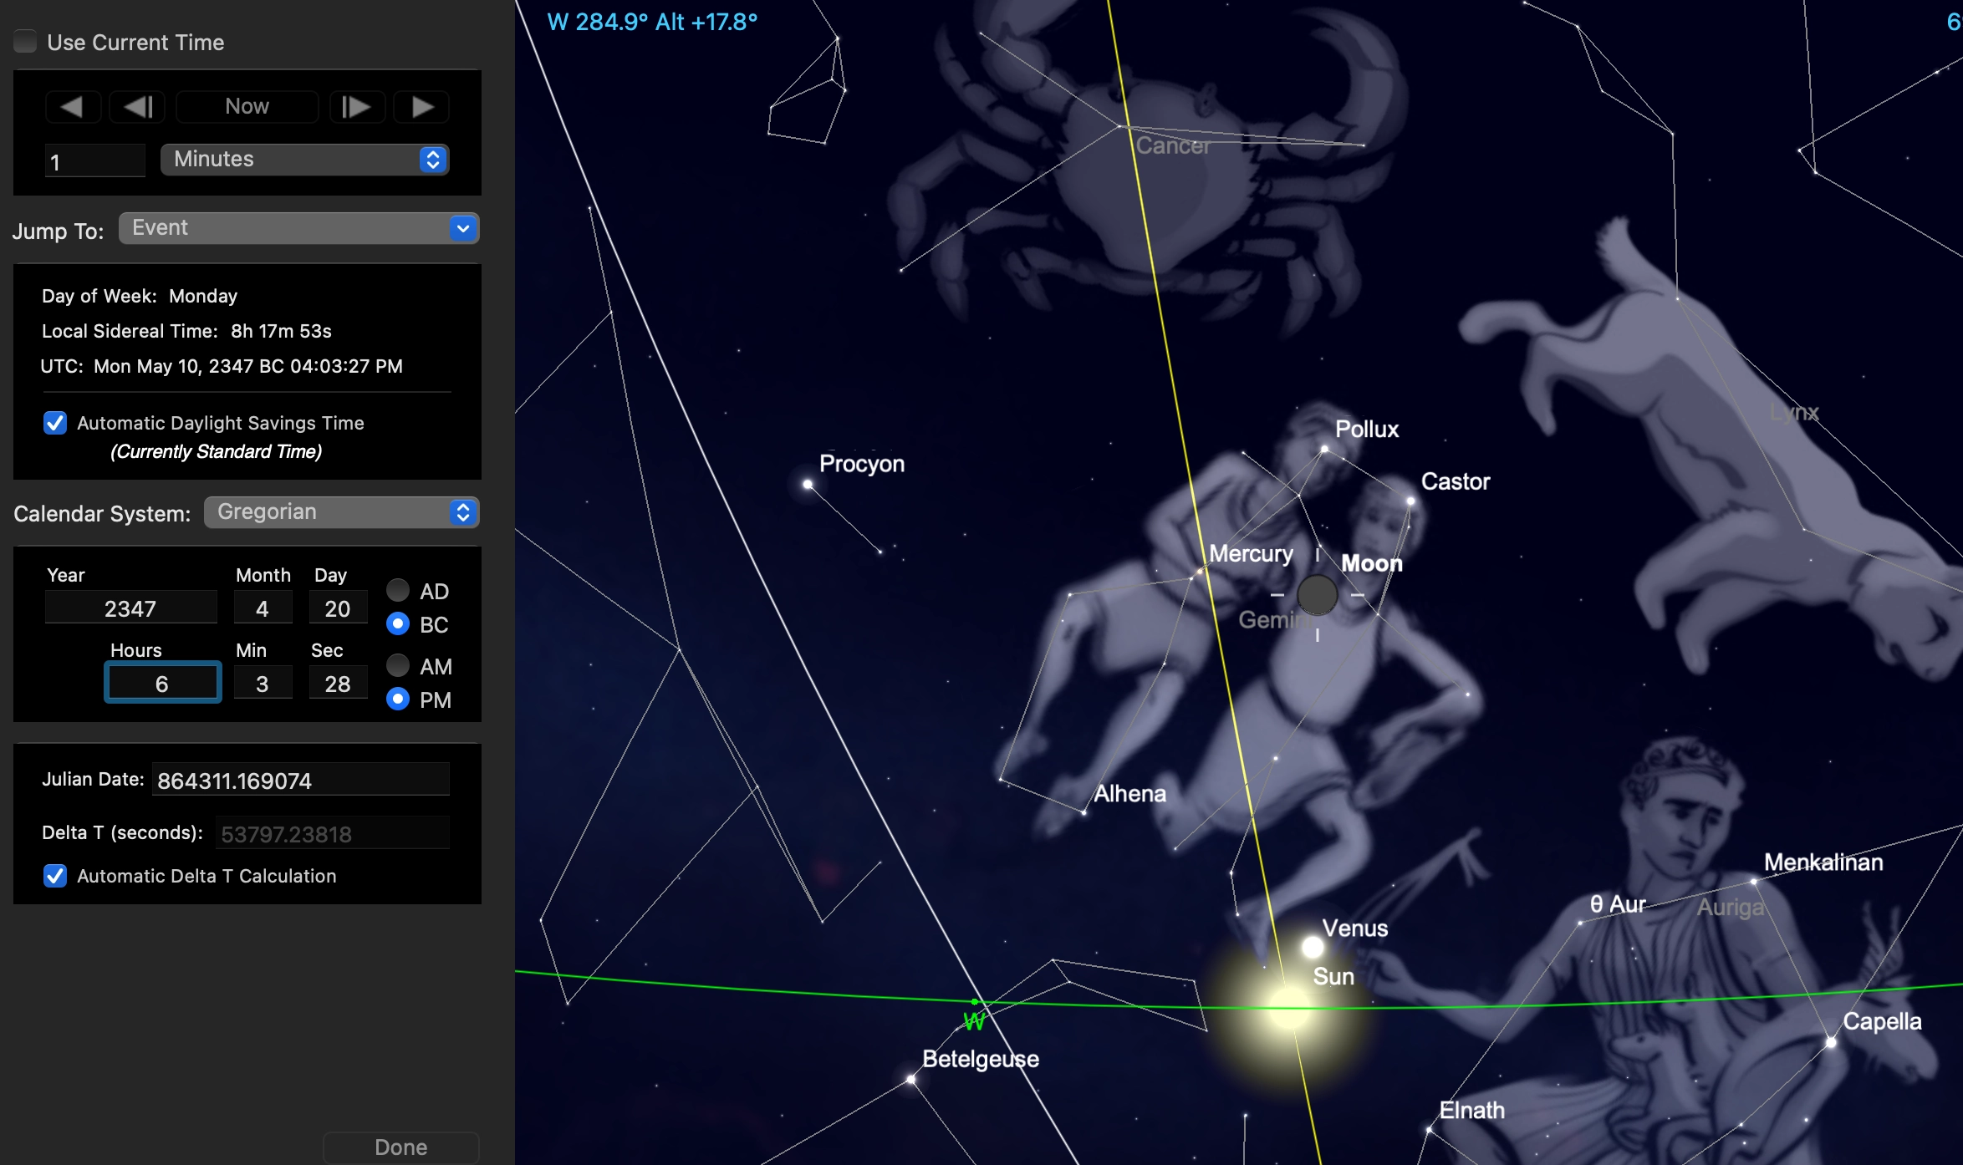Click the step backward time button
Image resolution: width=1963 pixels, height=1165 pixels.
point(138,107)
